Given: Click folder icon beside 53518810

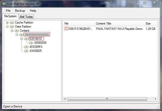Looking at the screenshot, I should [x=26, y=39].
